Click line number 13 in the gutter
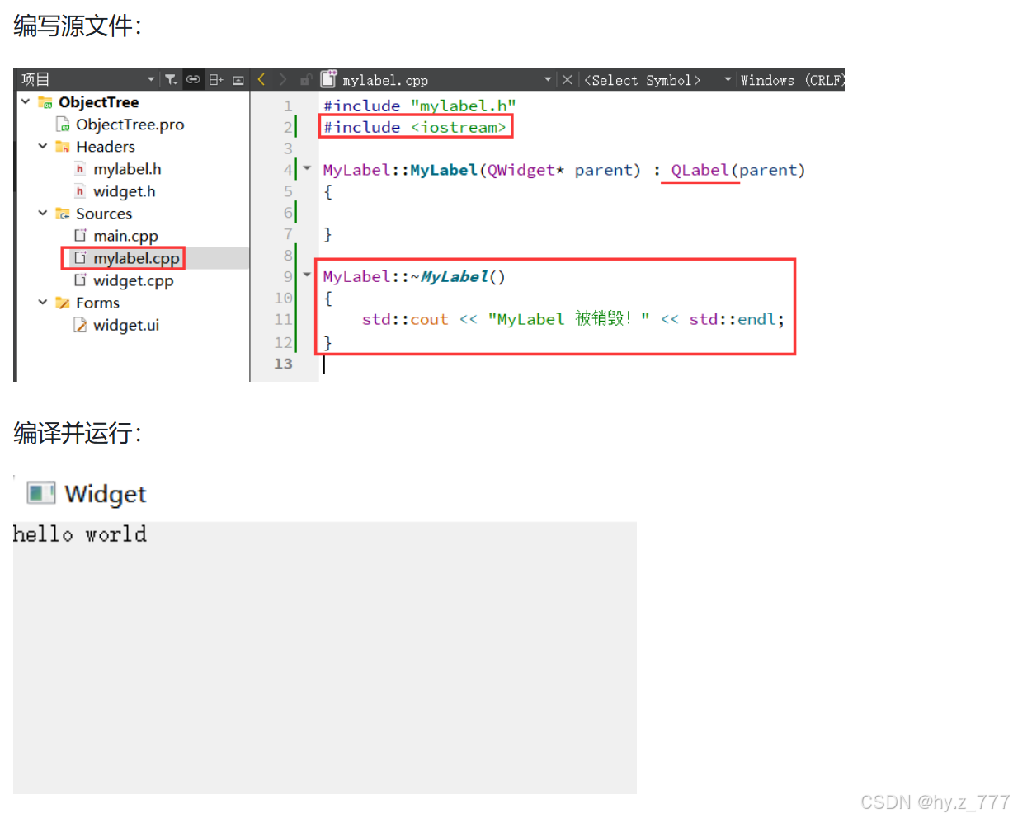1013x818 pixels. point(283,364)
